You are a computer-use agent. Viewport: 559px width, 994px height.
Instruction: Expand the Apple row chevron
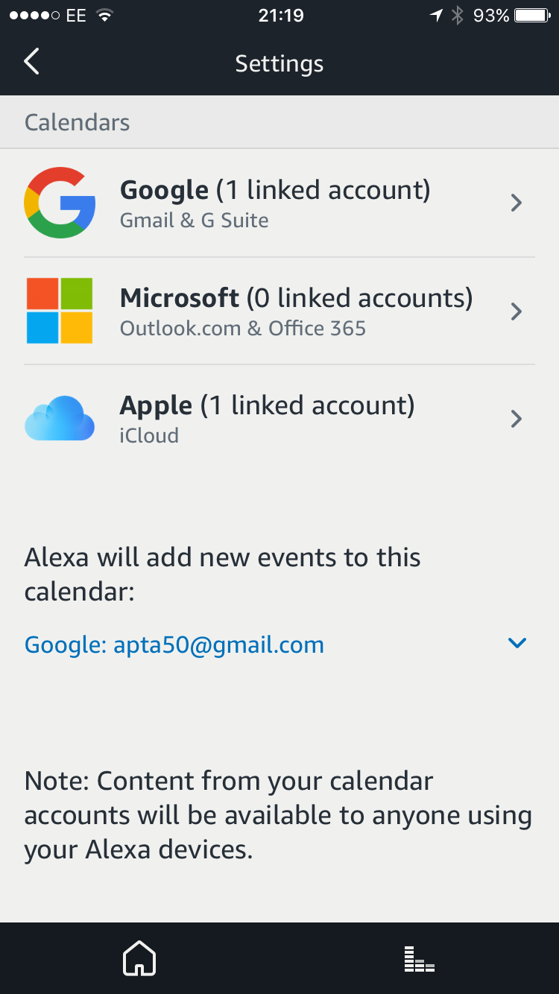click(516, 419)
